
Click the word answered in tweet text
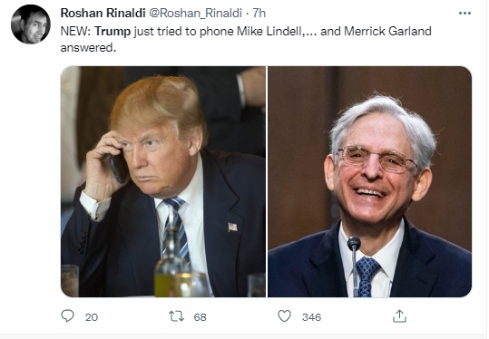(x=86, y=48)
